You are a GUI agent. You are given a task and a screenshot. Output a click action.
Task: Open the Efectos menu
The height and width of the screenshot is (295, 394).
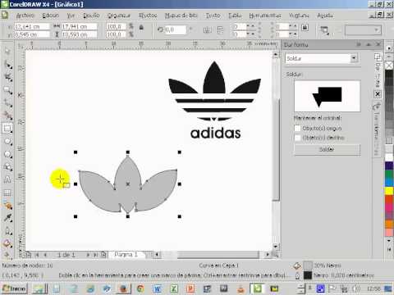[148, 16]
